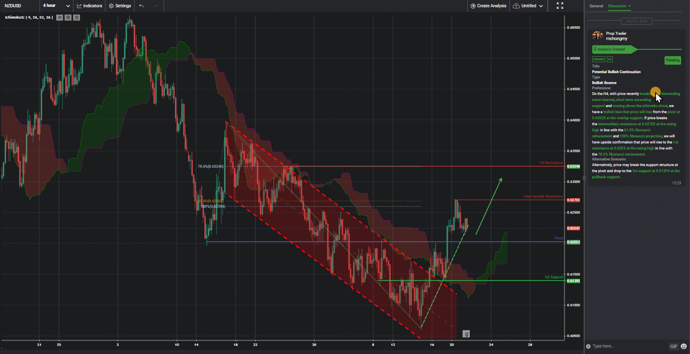Viewport: 690px width, 354px height.
Task: Click the Pivot line label
Action: pos(559,238)
